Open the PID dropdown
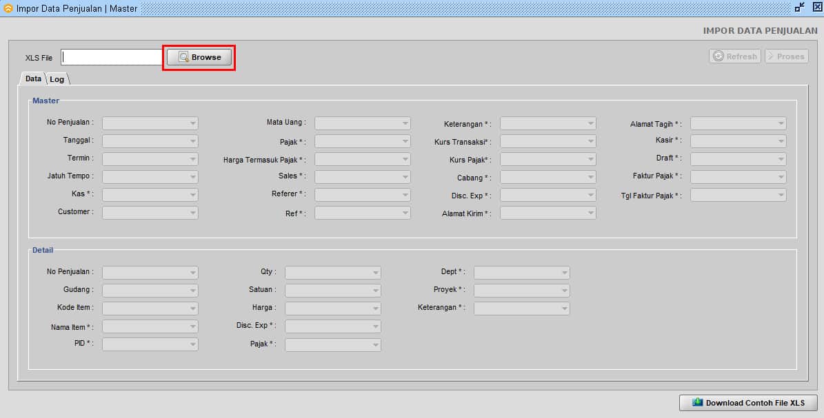 coord(150,344)
